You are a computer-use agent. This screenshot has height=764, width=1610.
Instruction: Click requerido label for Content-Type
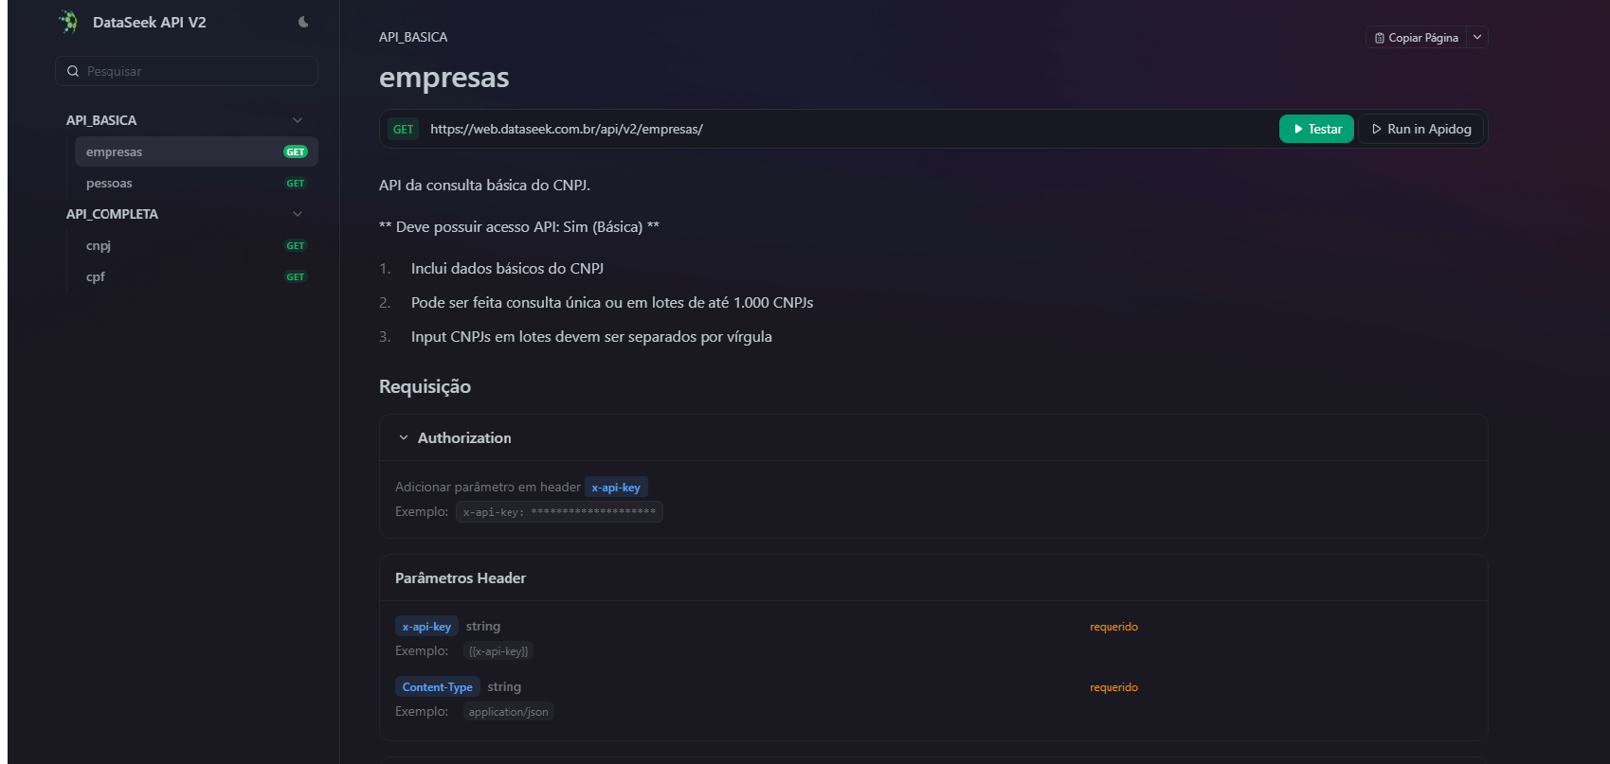click(1113, 687)
